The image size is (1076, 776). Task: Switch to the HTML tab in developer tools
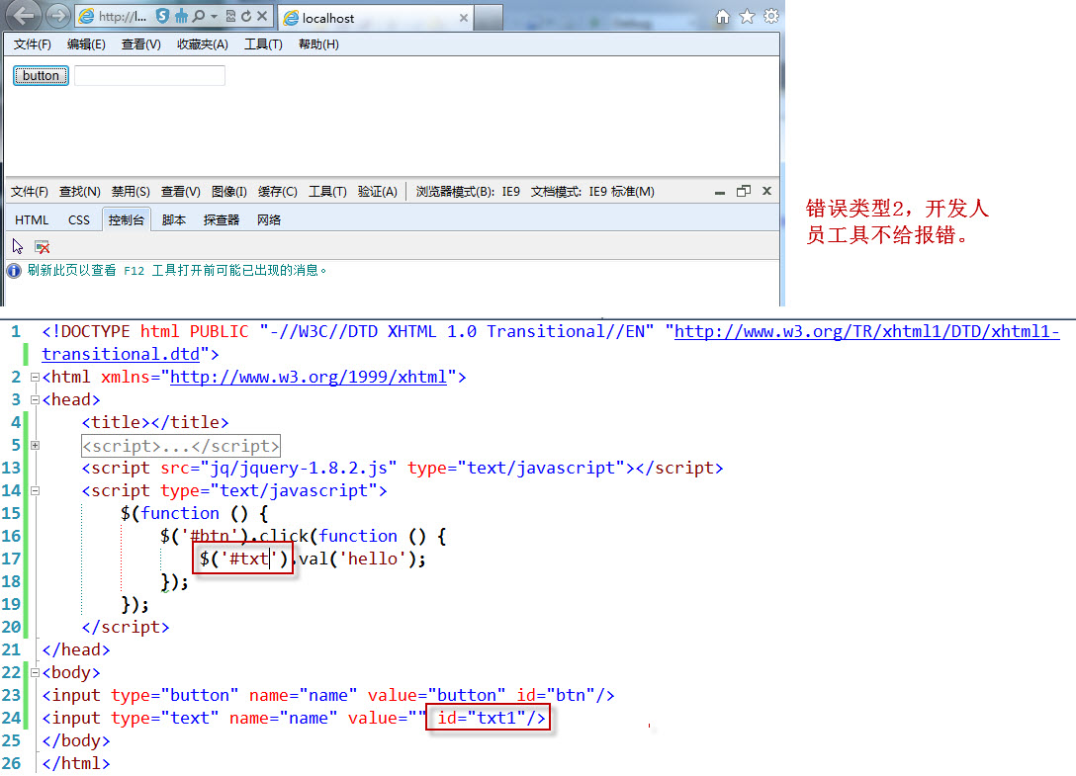31,219
